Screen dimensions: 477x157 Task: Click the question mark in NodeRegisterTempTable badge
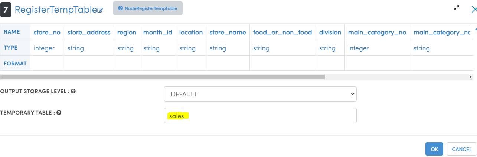click(x=120, y=8)
